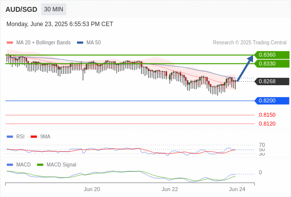This screenshot has height=197, width=291.
Task: Click the blue upward forecast arrow
Action: pyautogui.click(x=245, y=68)
